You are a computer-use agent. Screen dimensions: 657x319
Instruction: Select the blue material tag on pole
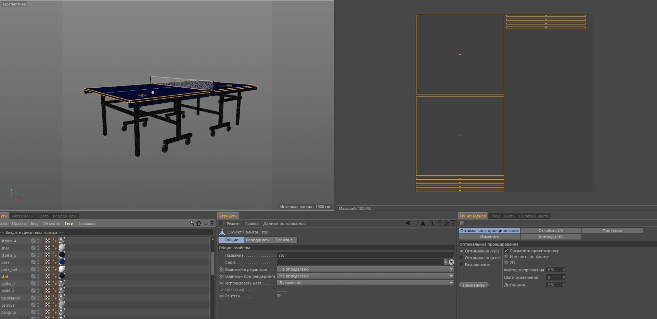62,262
